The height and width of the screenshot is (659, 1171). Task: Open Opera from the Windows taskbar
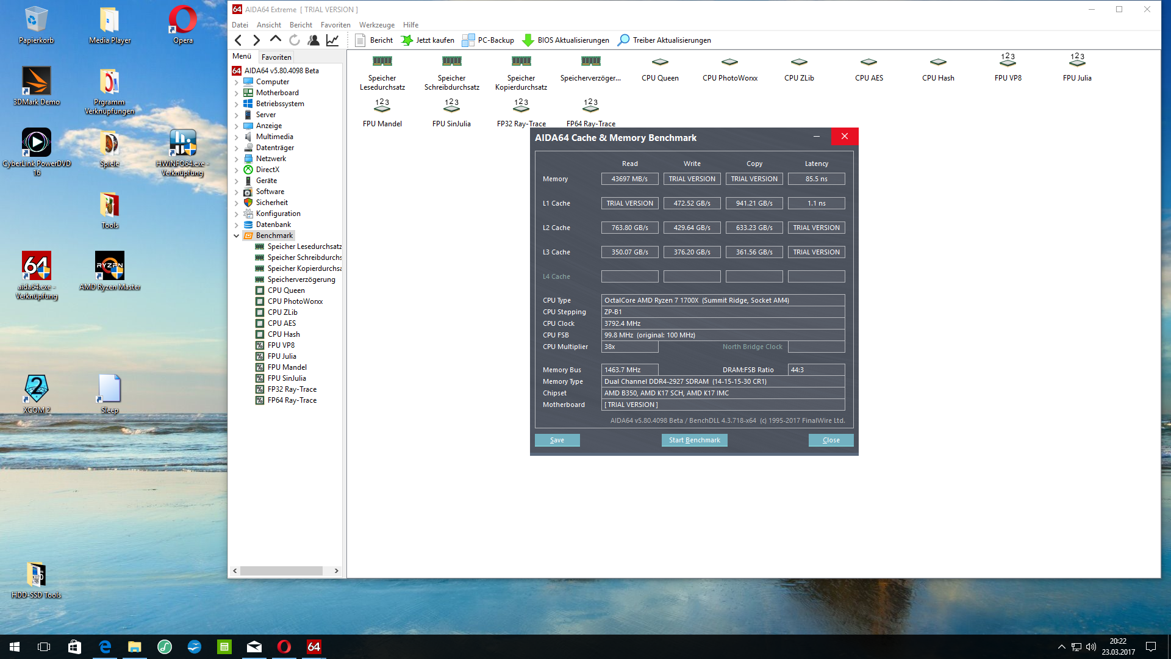click(x=284, y=647)
